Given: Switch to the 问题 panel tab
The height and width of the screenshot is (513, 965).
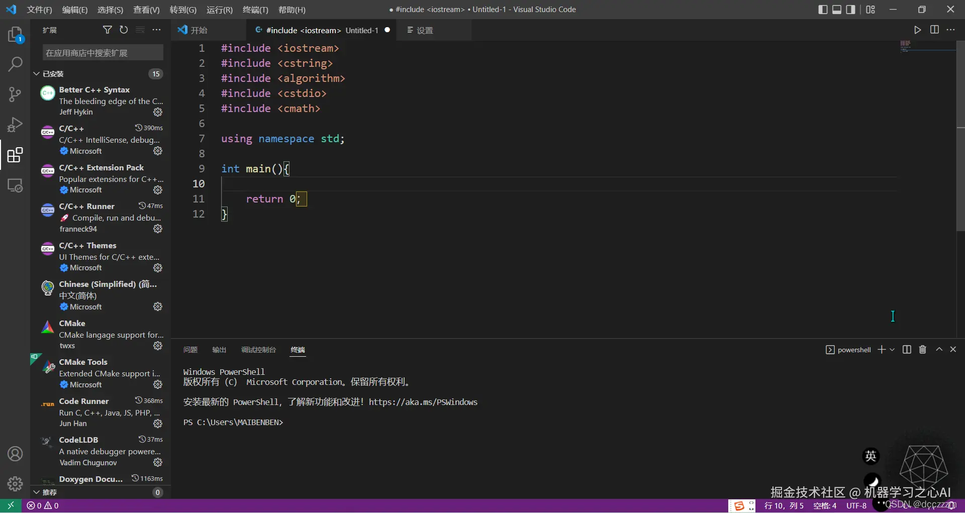Looking at the screenshot, I should point(190,350).
